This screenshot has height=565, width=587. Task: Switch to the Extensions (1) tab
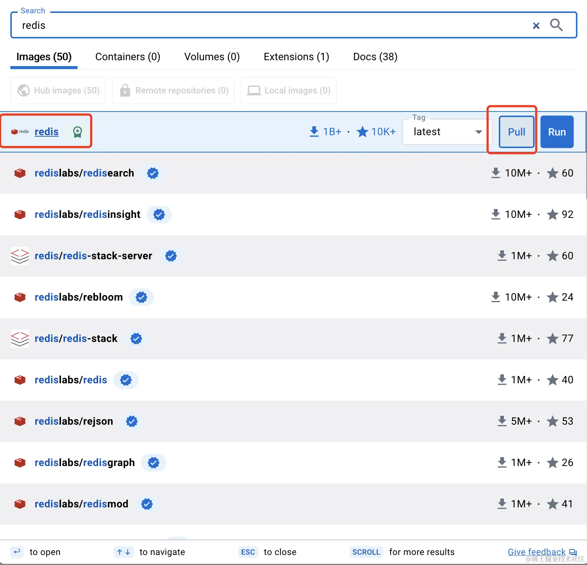pyautogui.click(x=296, y=57)
